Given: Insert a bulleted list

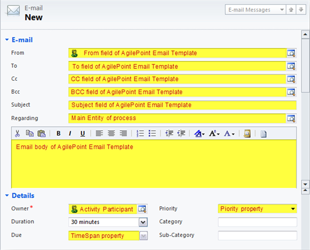Looking at the screenshot, I should coord(153,133).
